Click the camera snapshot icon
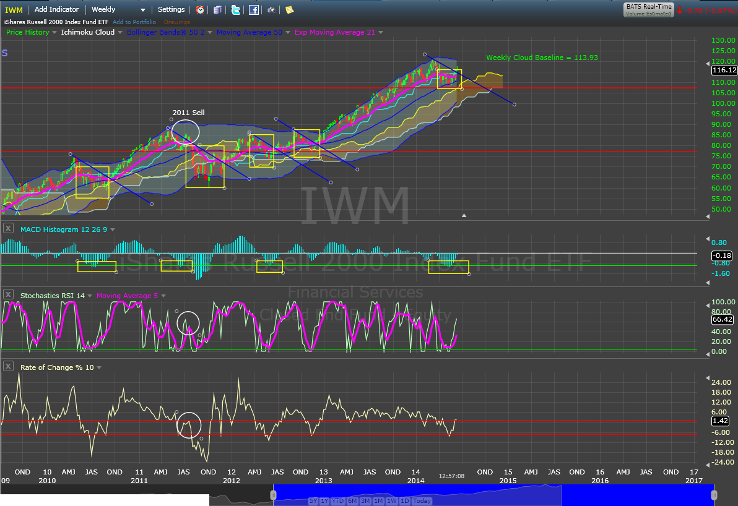 272,10
